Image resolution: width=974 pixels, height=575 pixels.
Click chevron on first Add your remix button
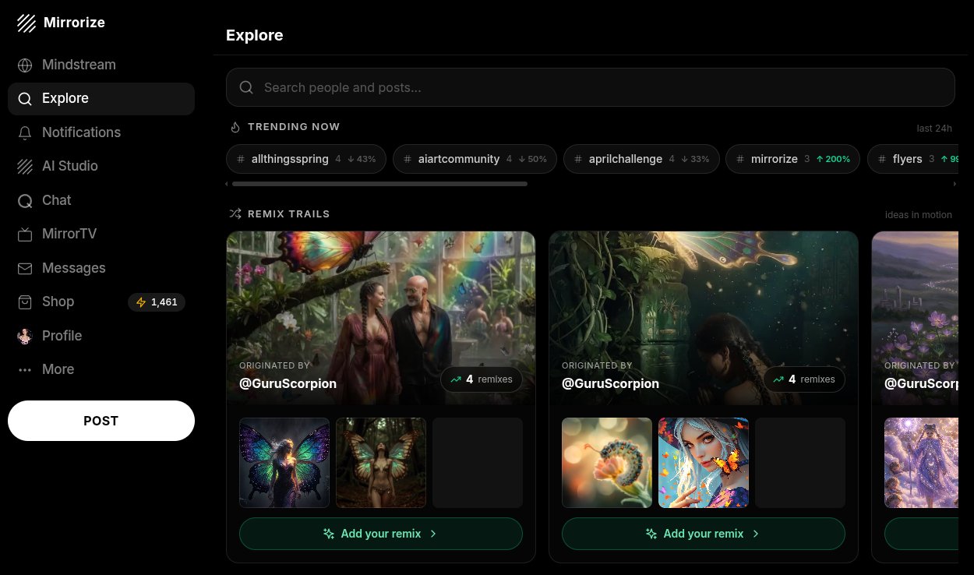tap(433, 534)
